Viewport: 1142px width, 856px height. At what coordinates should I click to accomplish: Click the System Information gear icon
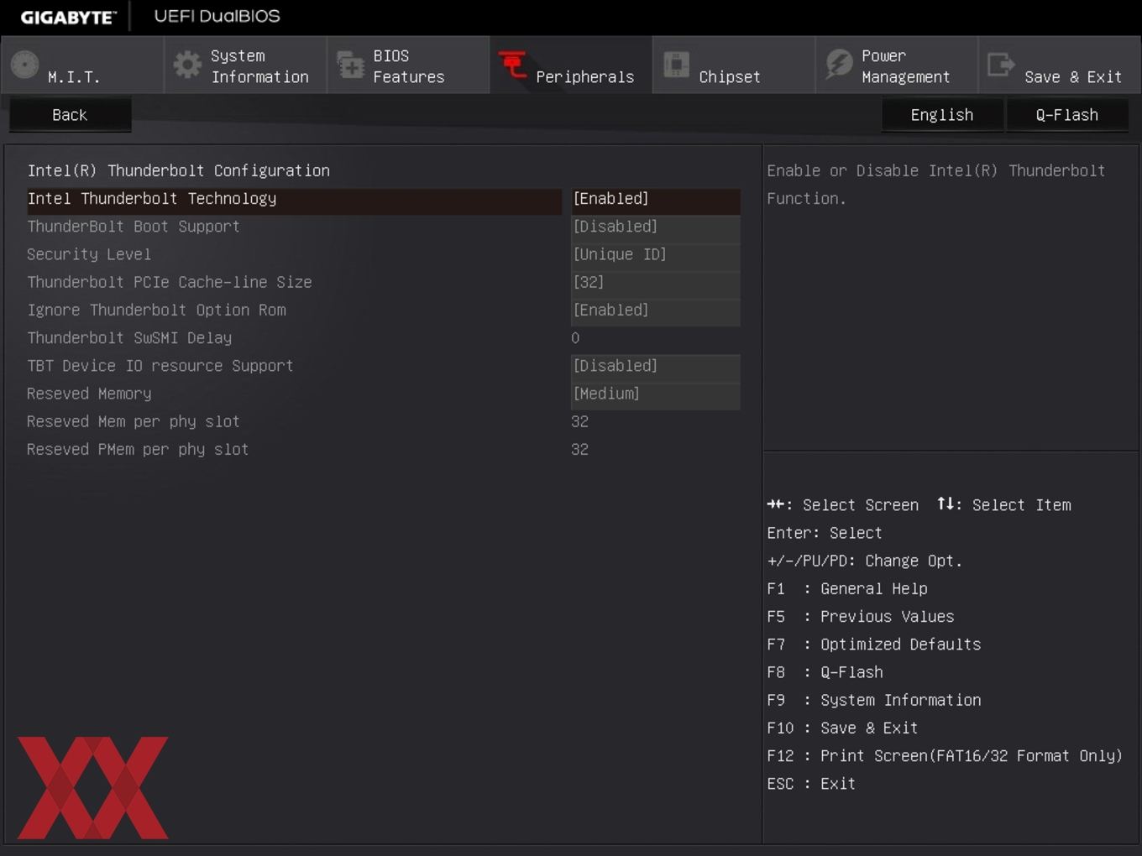click(x=187, y=65)
